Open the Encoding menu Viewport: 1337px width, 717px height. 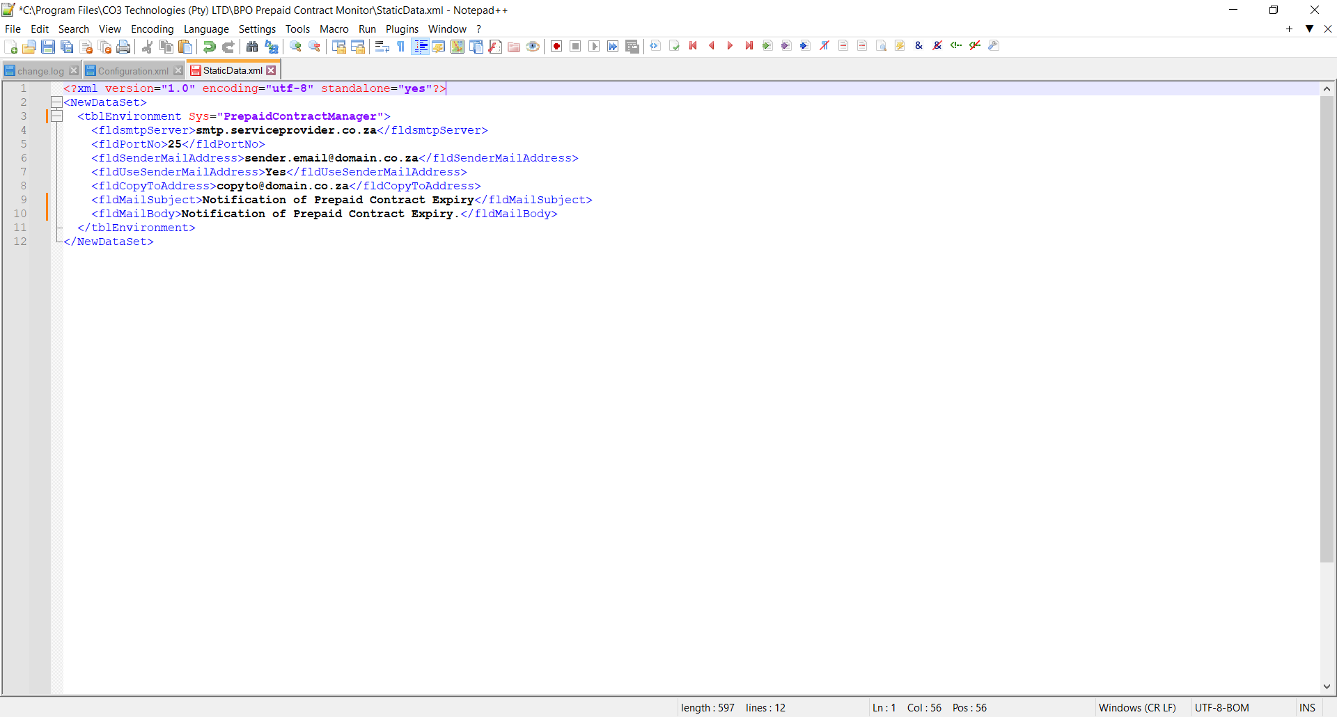click(152, 29)
